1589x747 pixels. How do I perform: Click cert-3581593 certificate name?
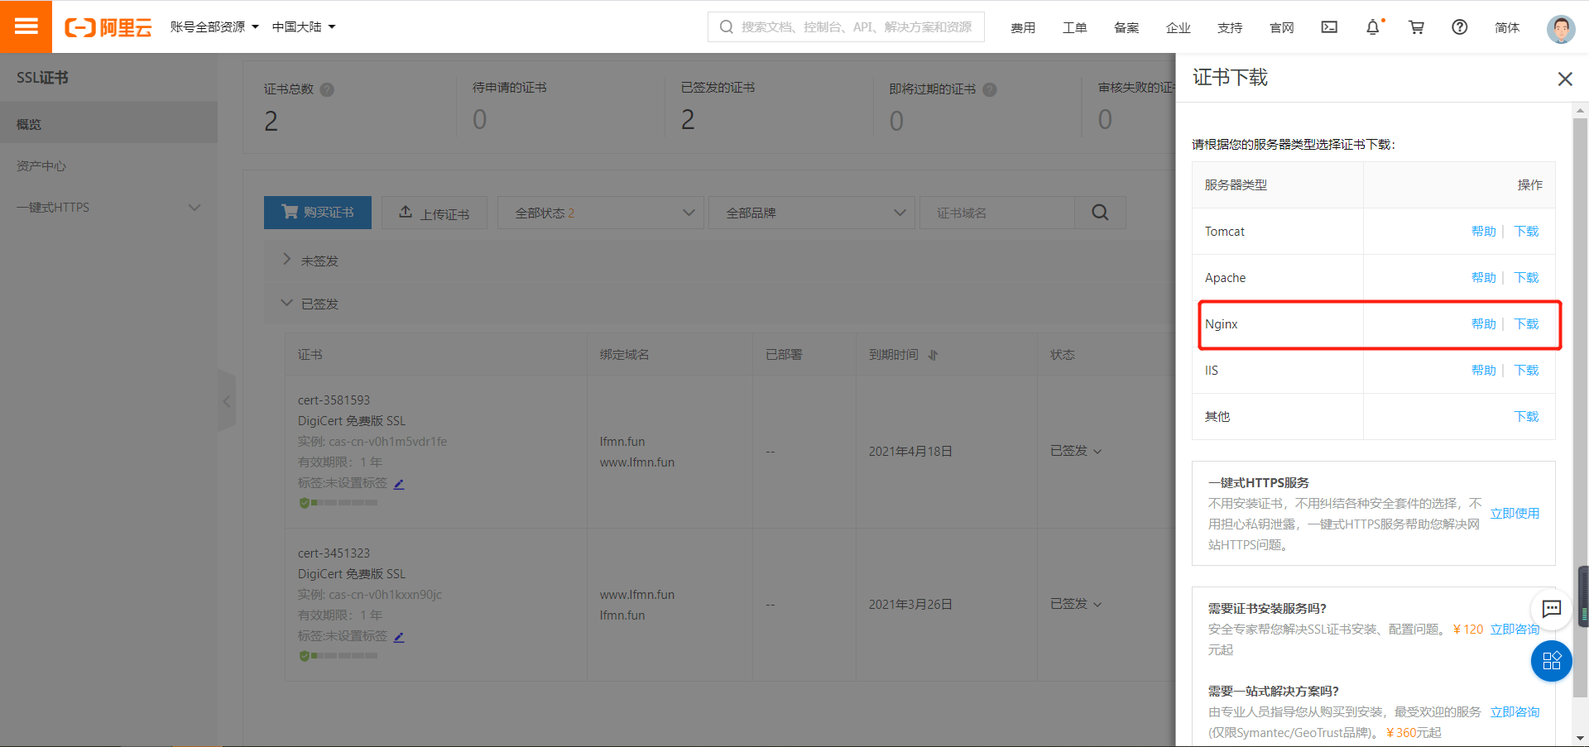334,400
